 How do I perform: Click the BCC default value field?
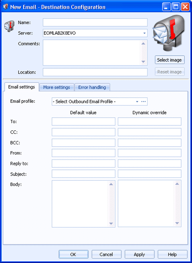[x=83, y=143]
